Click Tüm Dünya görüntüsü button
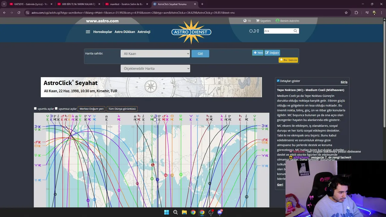386x217 pixels. tap(122, 109)
